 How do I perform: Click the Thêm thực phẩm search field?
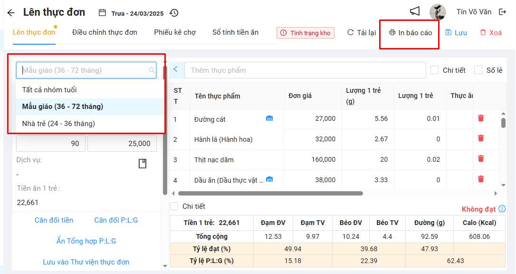pyautogui.click(x=305, y=70)
